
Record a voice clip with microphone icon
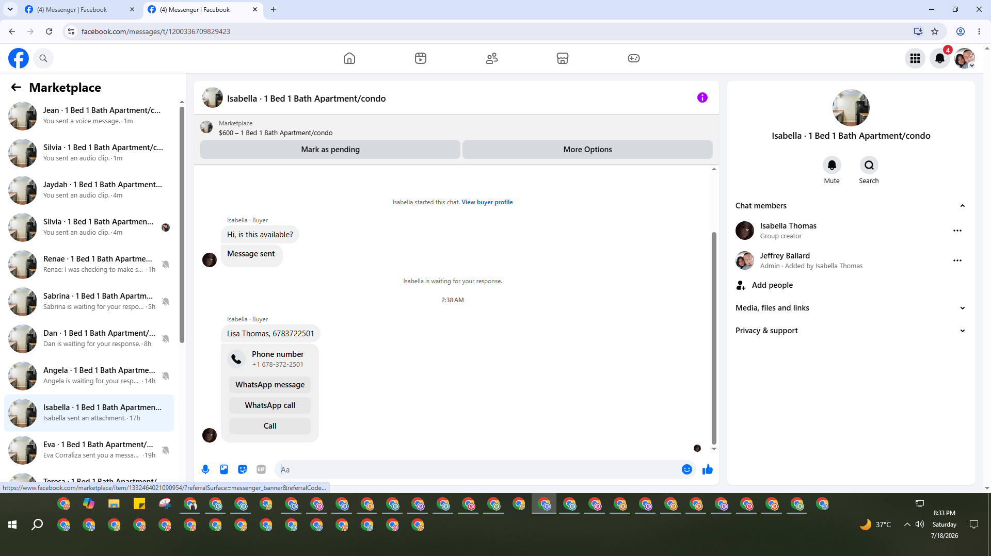(205, 469)
